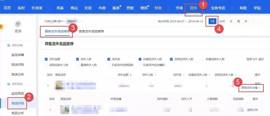Open the 学院 navigation item
The width and height of the screenshot is (270, 116).
click(257, 8)
